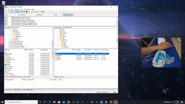Expand PSP folder in remote tree
Viewport: 185px width, 104px height.
[x=61, y=45]
